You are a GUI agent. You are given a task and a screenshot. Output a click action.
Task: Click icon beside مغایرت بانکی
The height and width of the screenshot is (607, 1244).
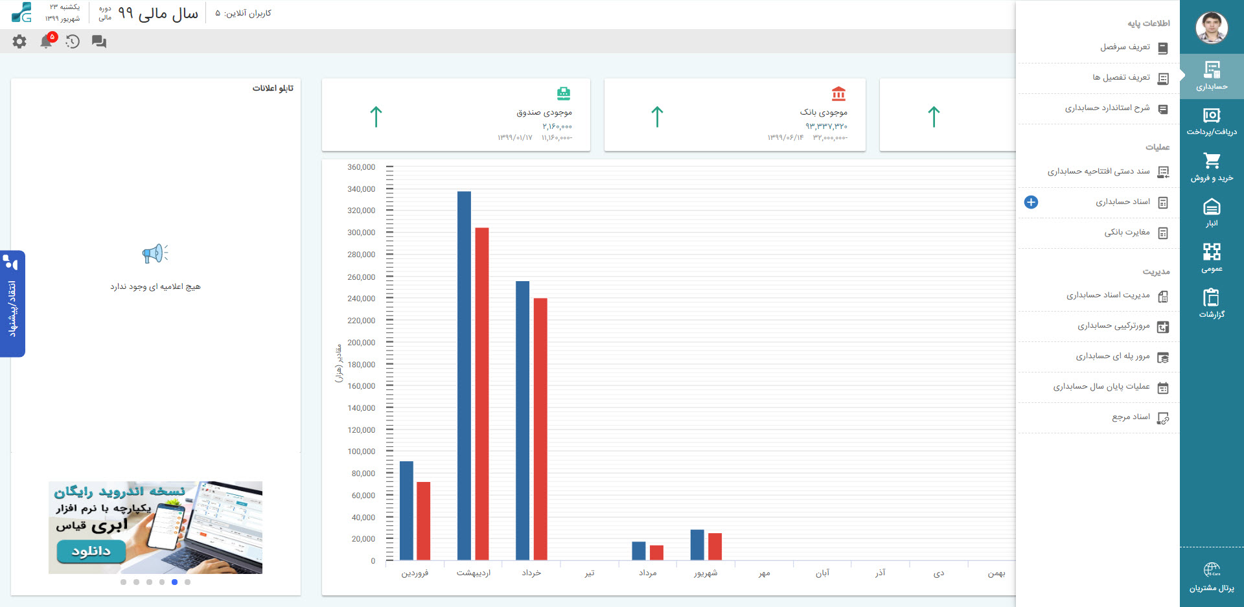tap(1163, 233)
